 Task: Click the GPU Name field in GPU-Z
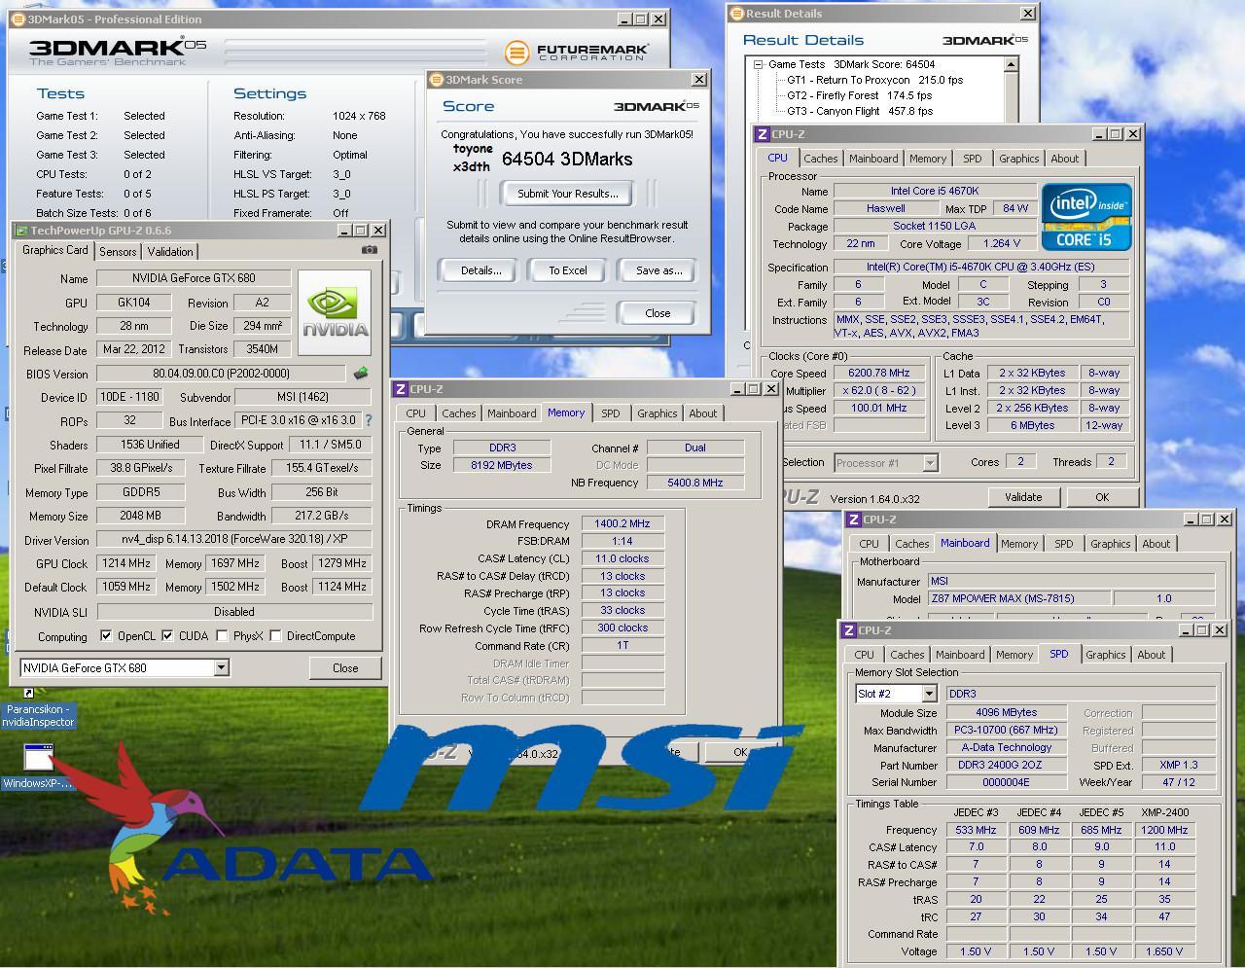194,278
